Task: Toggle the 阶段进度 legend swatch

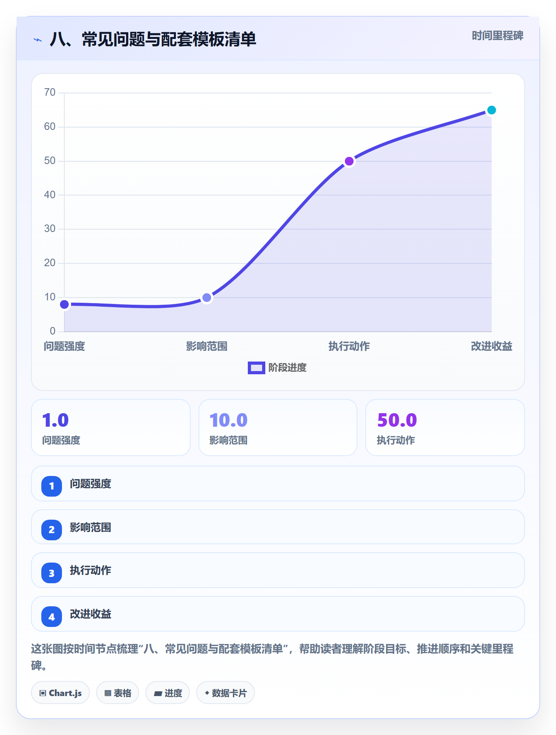Action: (x=256, y=368)
